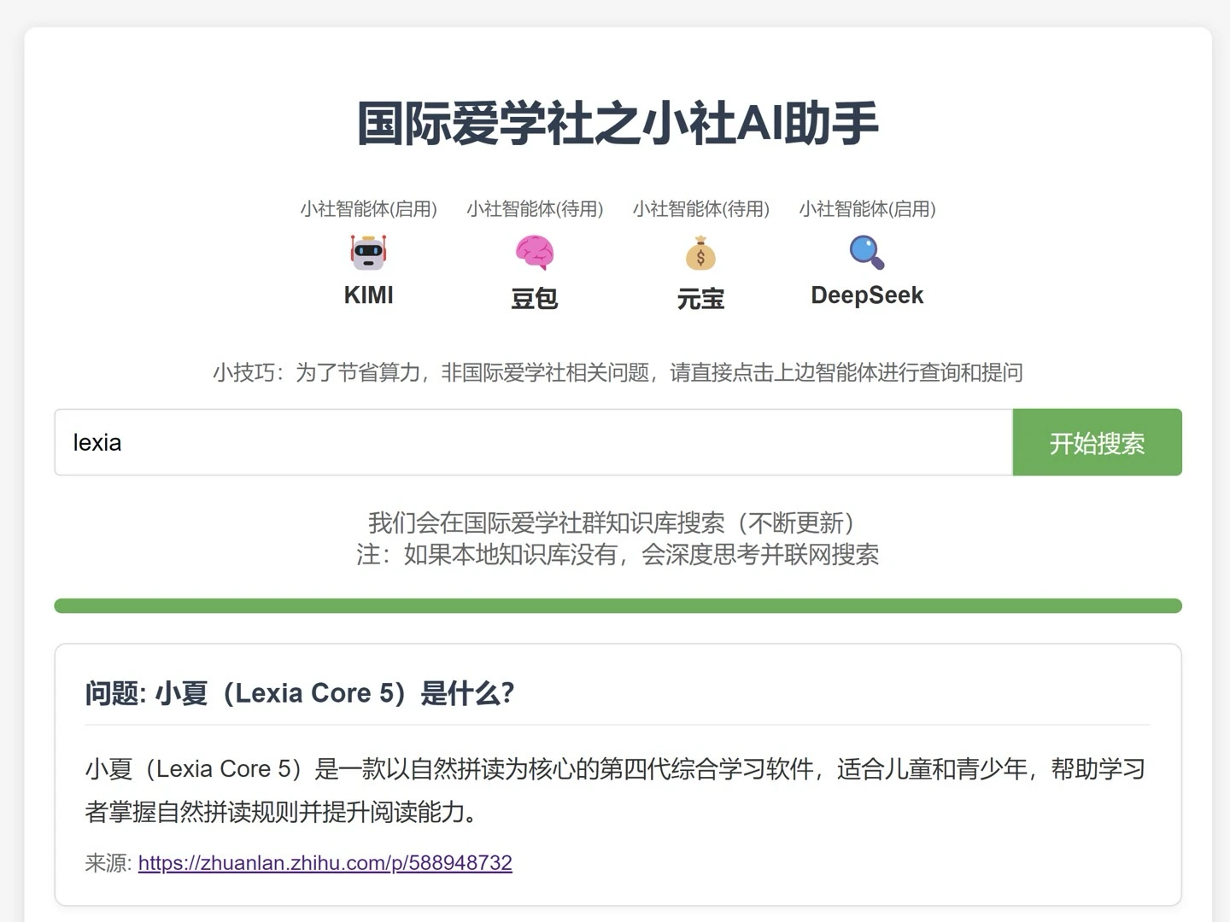Select the KIMI agent label
The height and width of the screenshot is (922, 1230).
(x=368, y=295)
